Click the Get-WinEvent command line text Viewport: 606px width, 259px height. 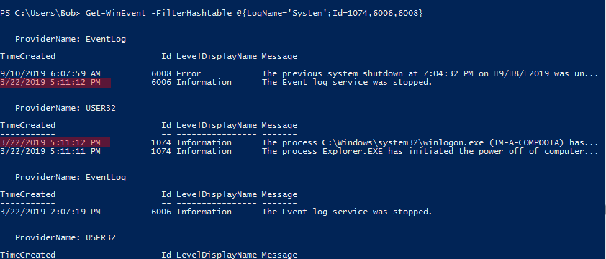pos(254,13)
